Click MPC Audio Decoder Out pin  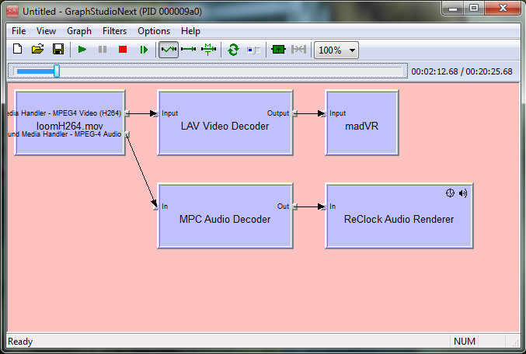[x=295, y=206]
